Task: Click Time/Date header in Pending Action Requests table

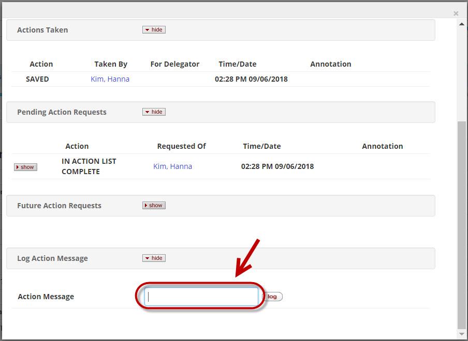Action: tap(262, 146)
